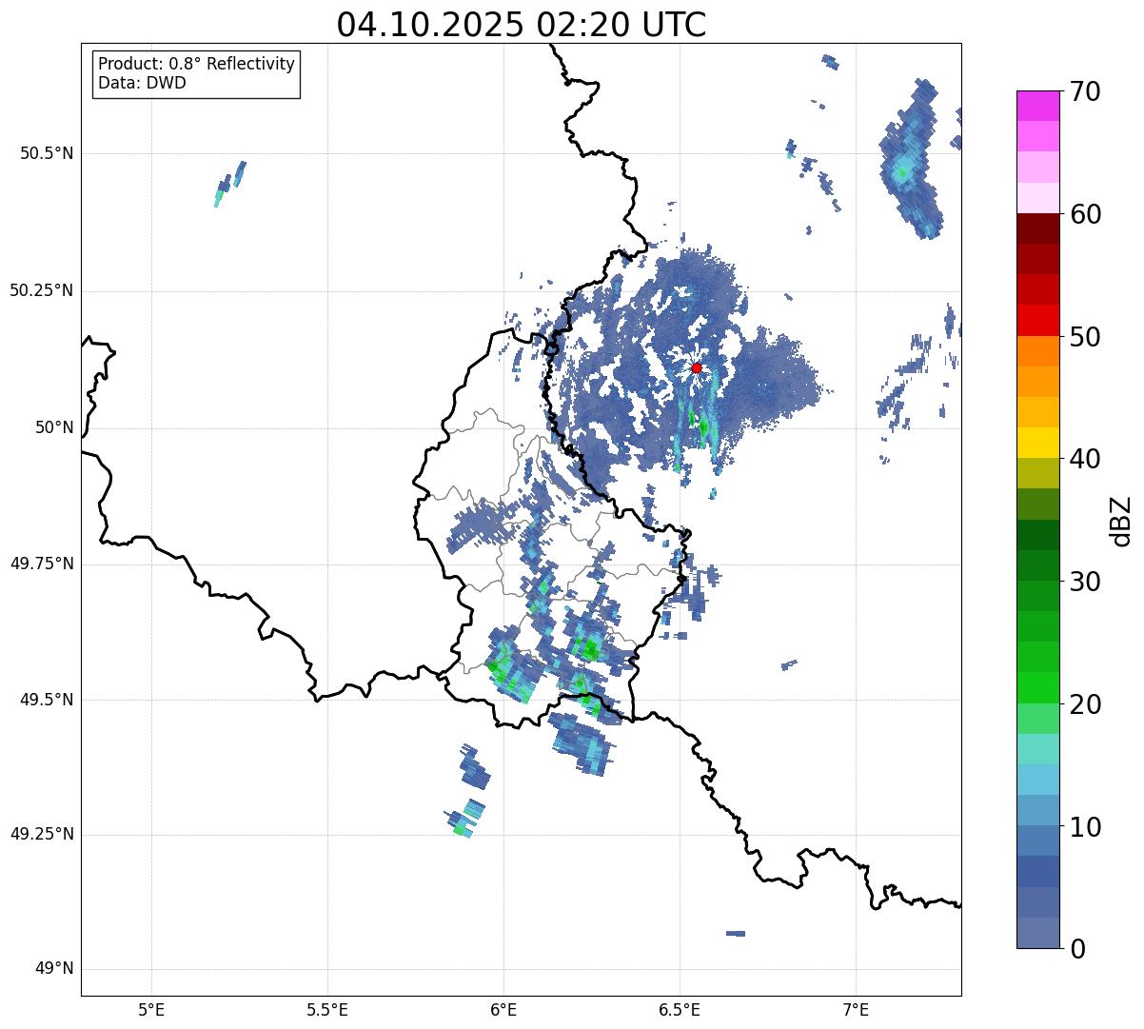Click the Product 0.8° Reflectivity info box
This screenshot has height=1029, width=1144.
point(197,73)
